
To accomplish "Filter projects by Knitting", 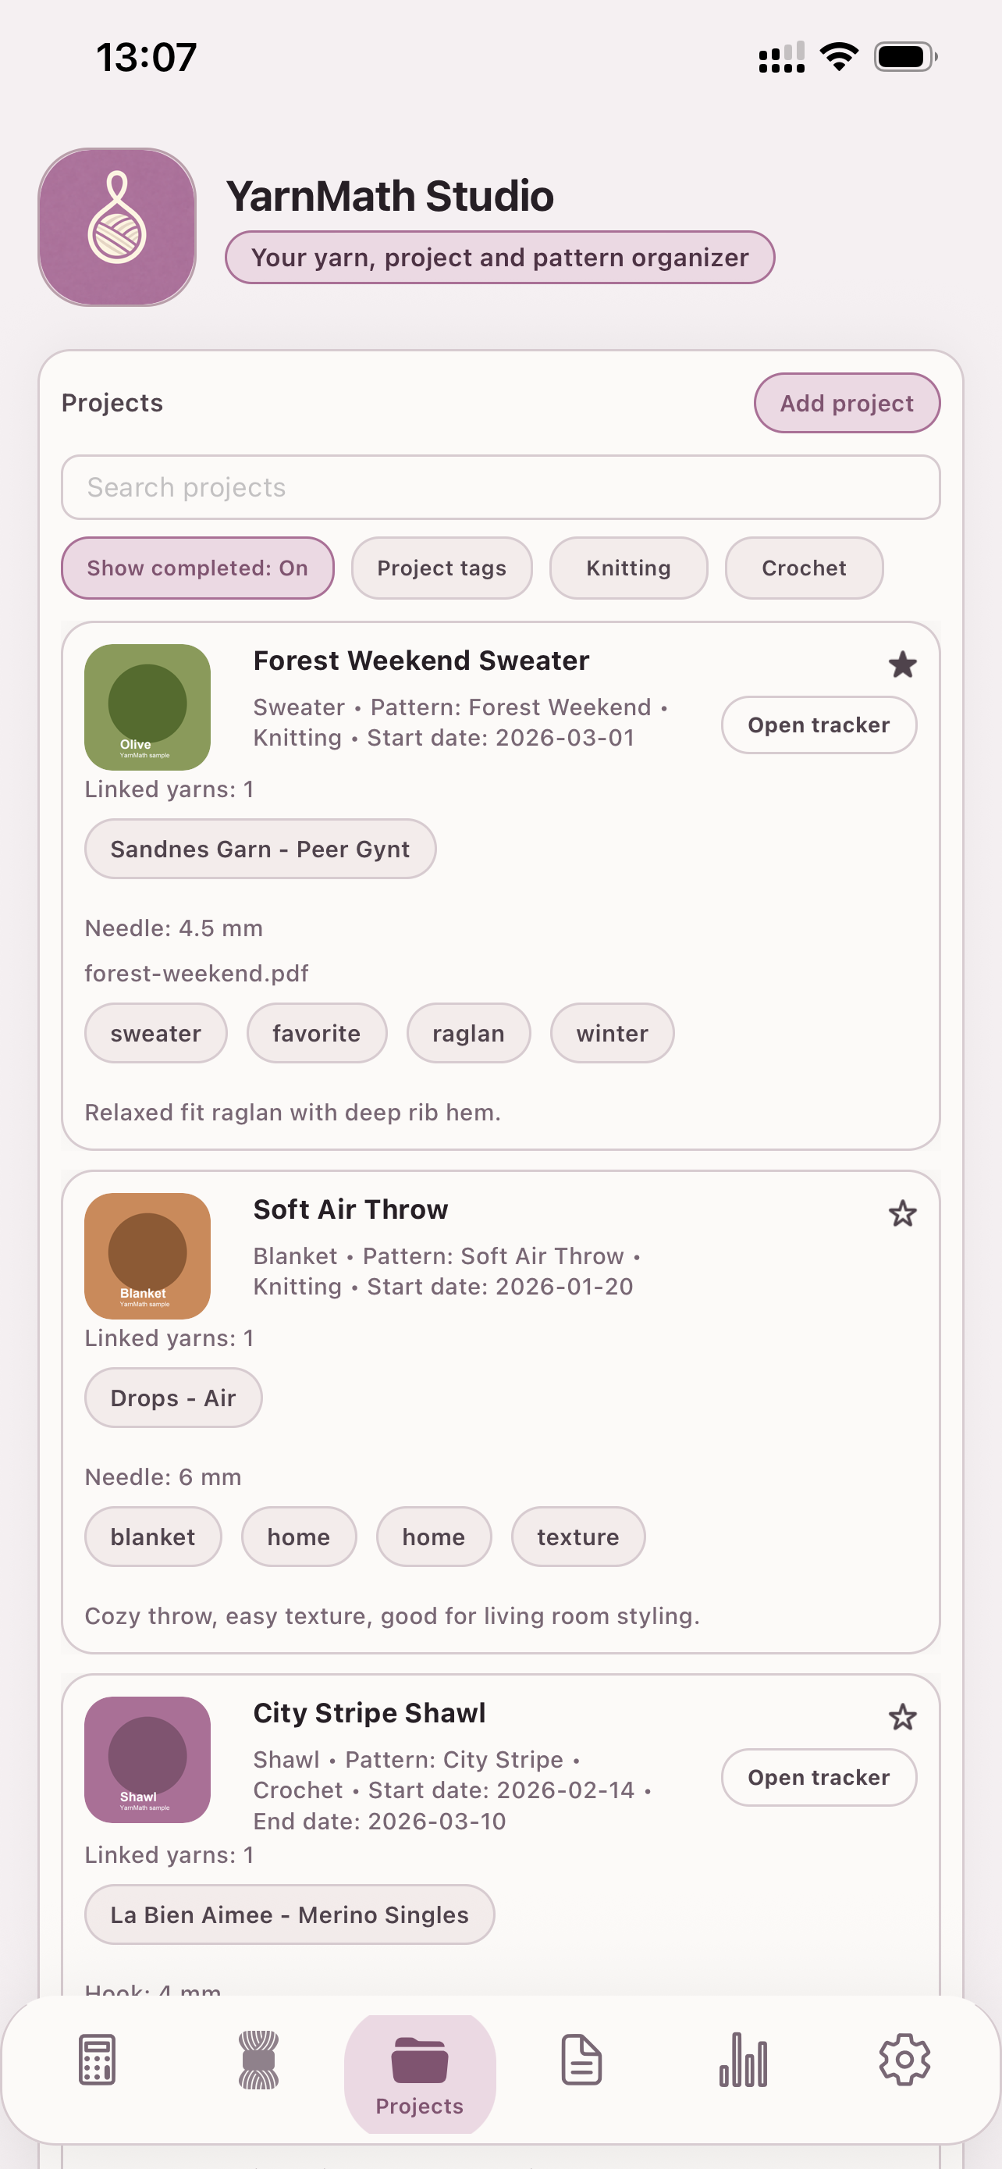I will [x=628, y=568].
